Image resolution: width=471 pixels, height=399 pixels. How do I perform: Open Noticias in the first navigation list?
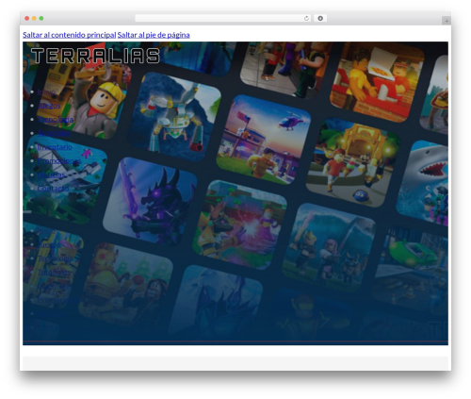click(x=51, y=175)
